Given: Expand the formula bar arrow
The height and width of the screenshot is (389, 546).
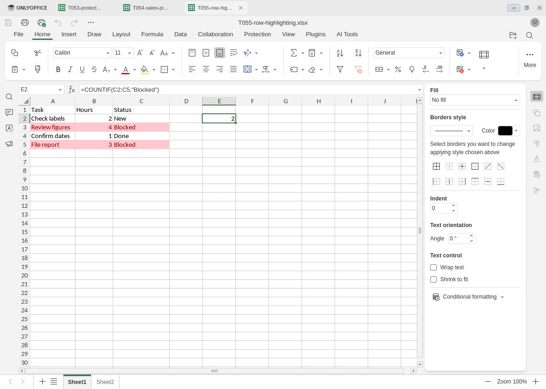Looking at the screenshot, I should [x=419, y=90].
